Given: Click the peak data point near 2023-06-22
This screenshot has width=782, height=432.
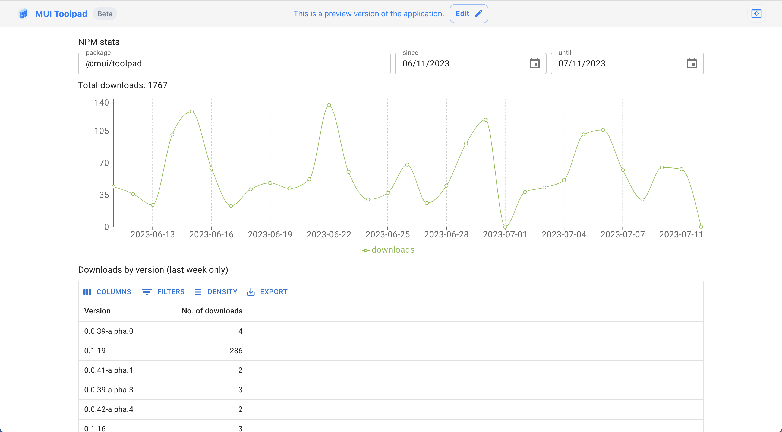Looking at the screenshot, I should tap(329, 105).
